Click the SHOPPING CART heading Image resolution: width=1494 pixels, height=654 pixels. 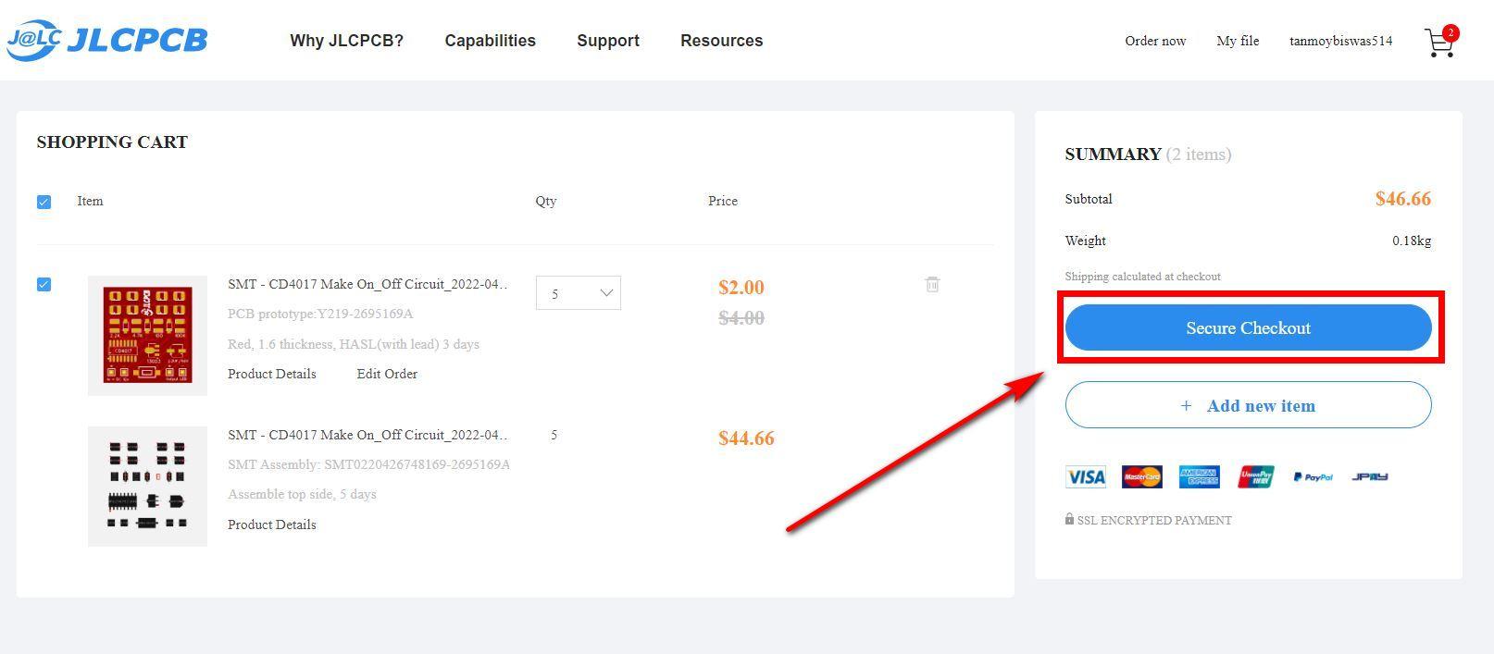click(112, 142)
